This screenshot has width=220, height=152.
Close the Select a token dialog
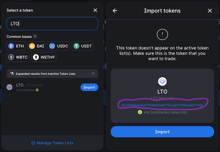click(95, 10)
